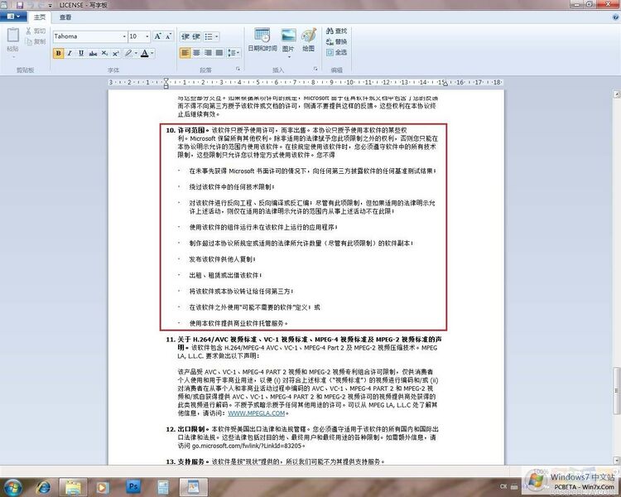Click the Decrease Indent icon

tap(185, 36)
